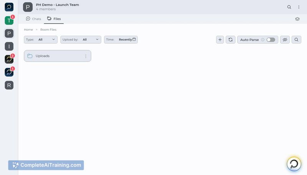
Task: Click the Uploads folder icon
Action: 30,56
